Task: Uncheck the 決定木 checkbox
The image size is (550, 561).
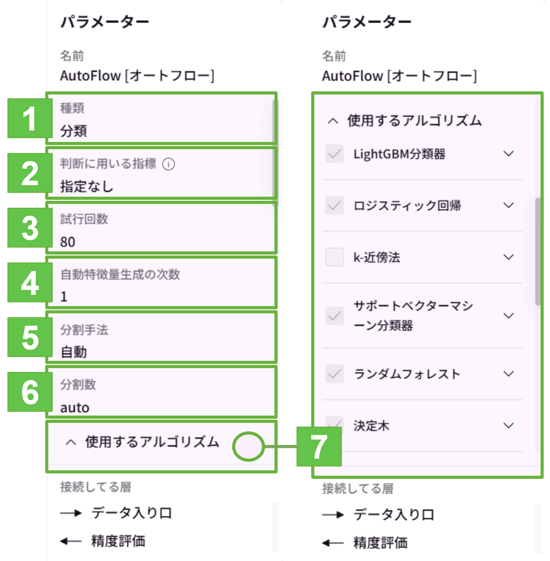Action: [x=334, y=425]
